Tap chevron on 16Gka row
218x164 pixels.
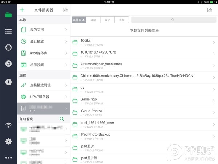[x=214, y=42]
